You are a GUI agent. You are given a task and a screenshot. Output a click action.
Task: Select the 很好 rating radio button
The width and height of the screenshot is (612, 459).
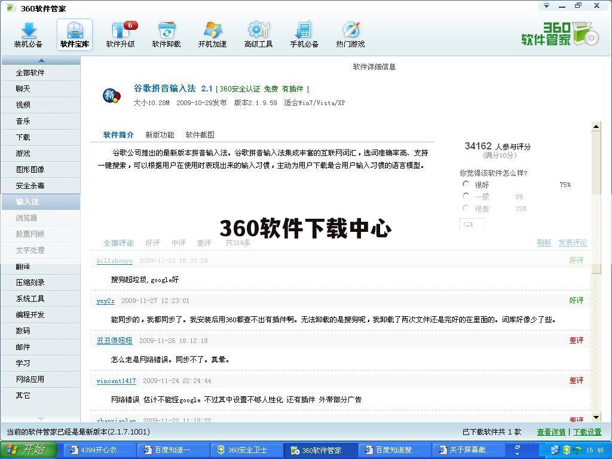coord(466,184)
